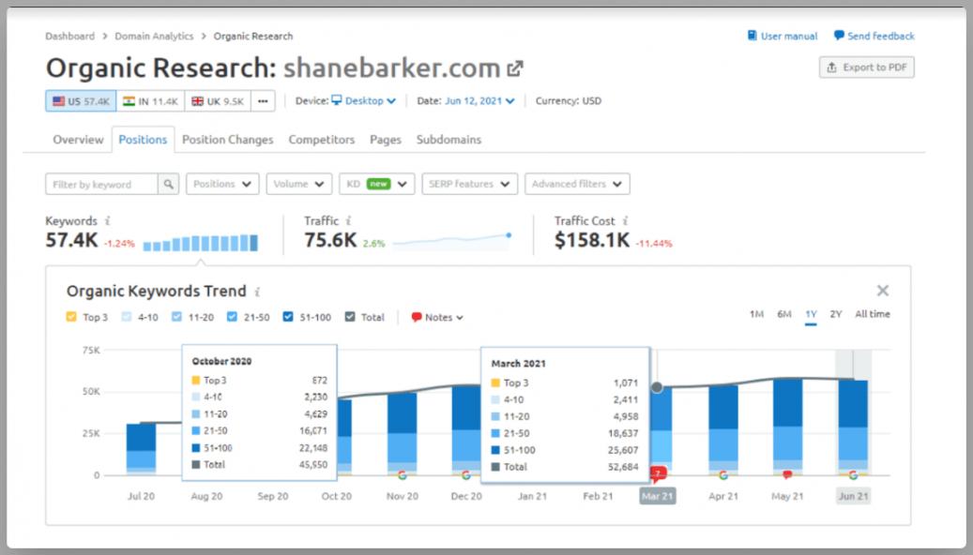Click the Apr 21 chart bar
Viewport: 973px width, 555px height.
(722, 430)
